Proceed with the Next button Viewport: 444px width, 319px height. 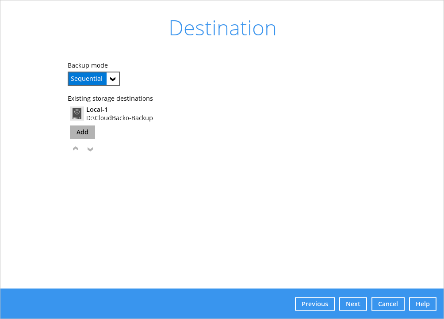coord(353,304)
